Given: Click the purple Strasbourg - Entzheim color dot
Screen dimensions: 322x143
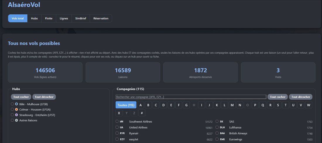Looking at the screenshot, I should pyautogui.click(x=16, y=115).
